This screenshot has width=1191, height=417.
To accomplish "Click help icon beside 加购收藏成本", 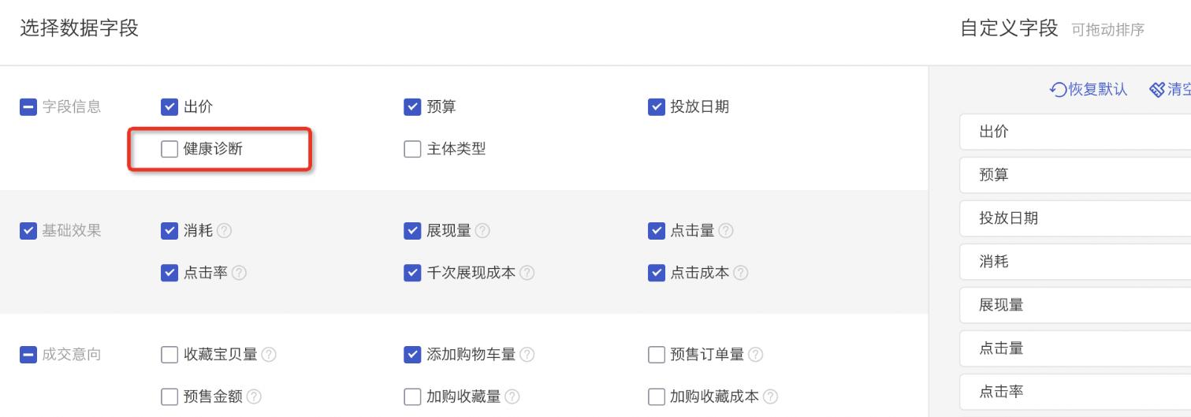I will 771,397.
